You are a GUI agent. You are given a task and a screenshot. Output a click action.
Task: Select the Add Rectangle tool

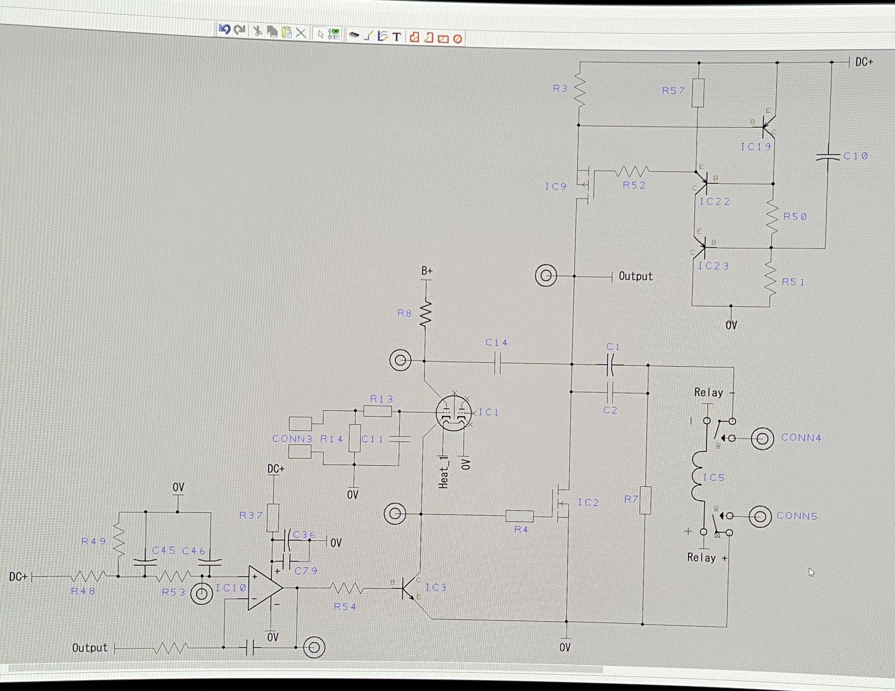coord(443,39)
